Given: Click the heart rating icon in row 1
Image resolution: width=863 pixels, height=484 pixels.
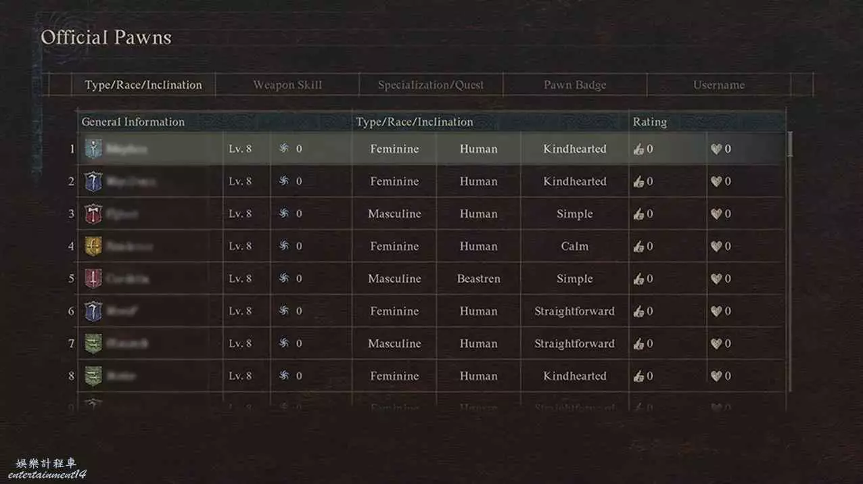Looking at the screenshot, I should point(716,149).
